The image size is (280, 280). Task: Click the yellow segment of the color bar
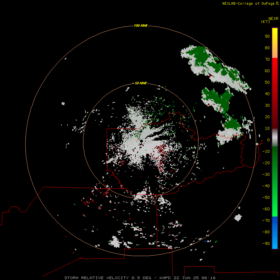(275, 43)
